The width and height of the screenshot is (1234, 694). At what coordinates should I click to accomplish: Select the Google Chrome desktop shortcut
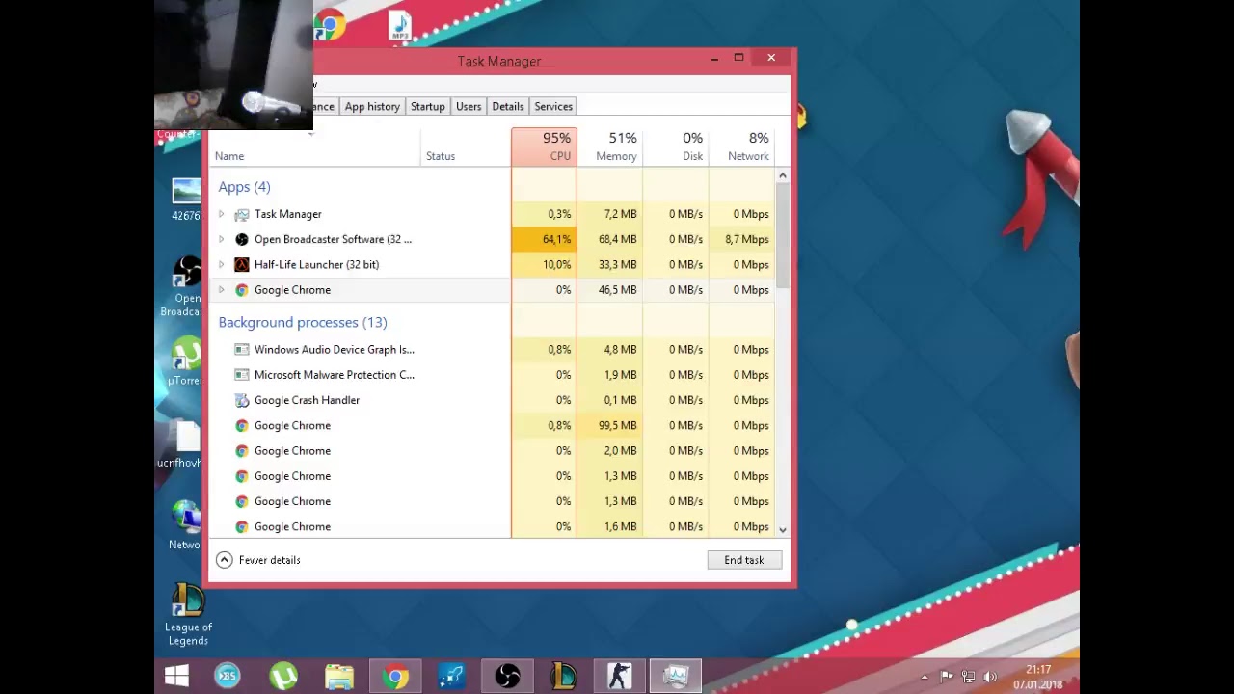point(329,26)
